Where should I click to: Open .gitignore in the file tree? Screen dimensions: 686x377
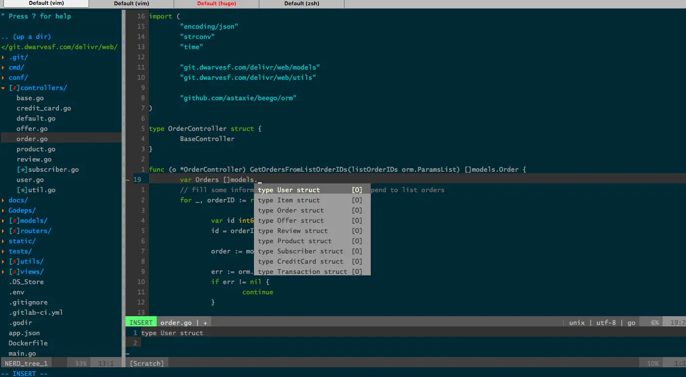coord(28,303)
